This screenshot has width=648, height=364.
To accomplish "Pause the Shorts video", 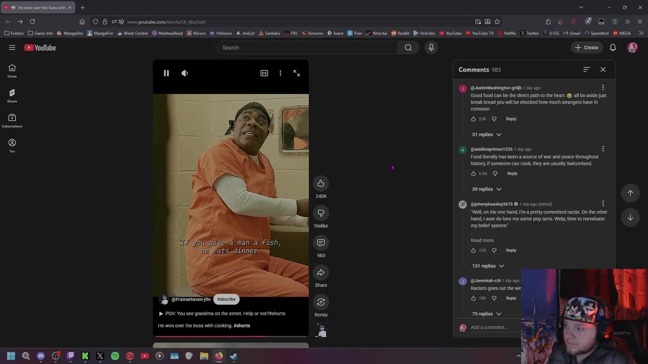I will [166, 73].
